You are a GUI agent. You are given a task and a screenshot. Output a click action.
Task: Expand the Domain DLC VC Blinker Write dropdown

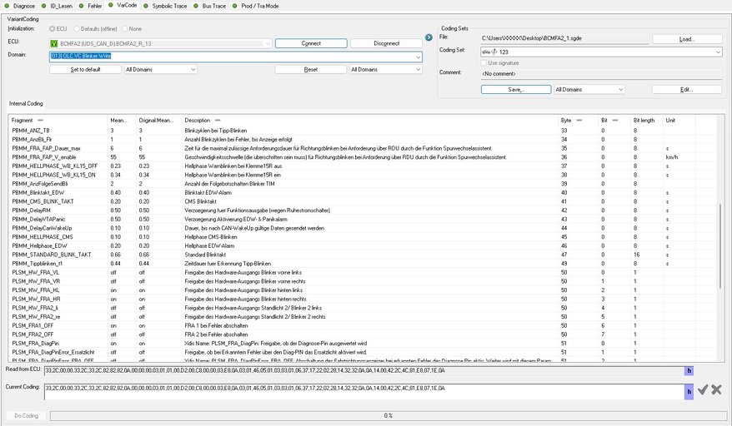(418, 57)
